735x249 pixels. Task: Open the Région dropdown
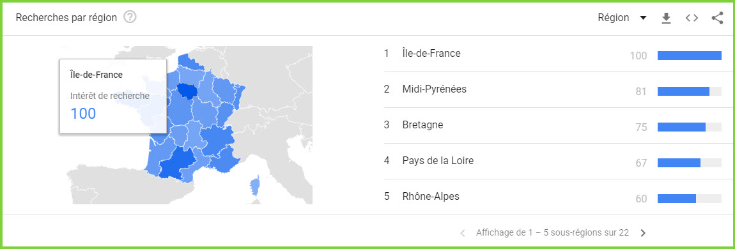click(622, 18)
